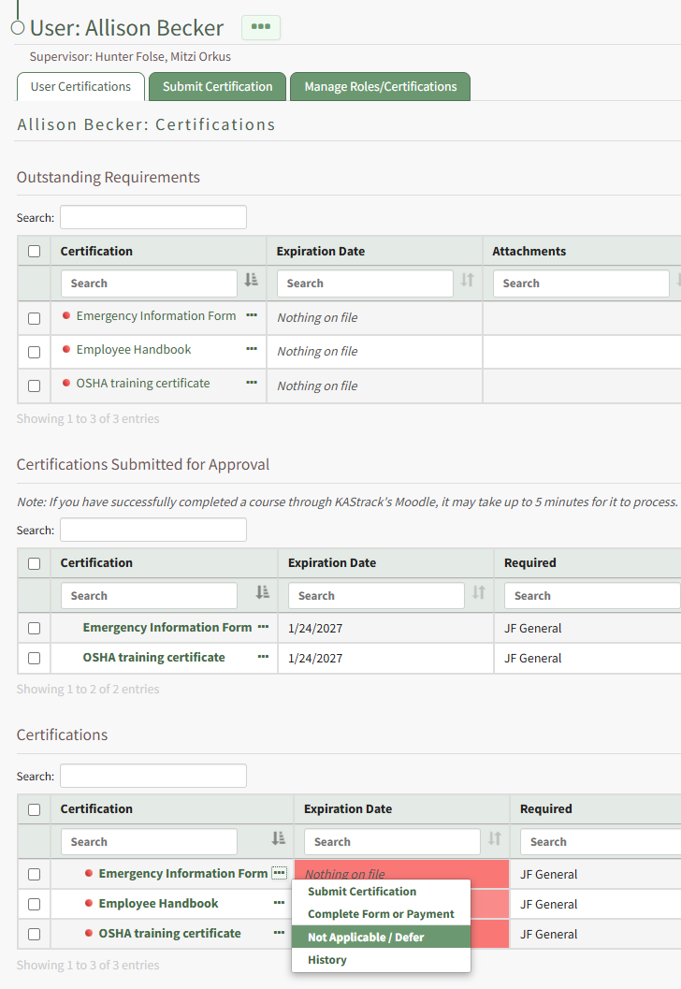Click ellipsis button next to user name
Screen dimensions: 681x989
261,27
